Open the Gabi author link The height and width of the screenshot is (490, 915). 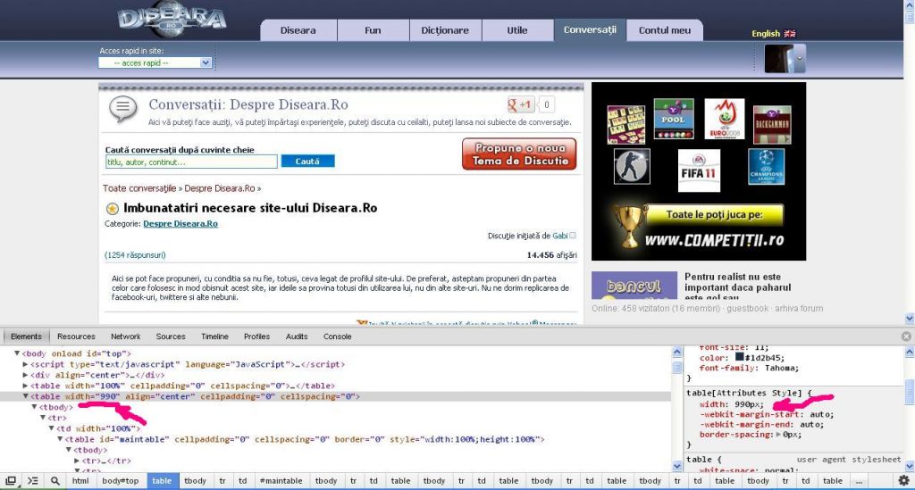pyautogui.click(x=560, y=236)
